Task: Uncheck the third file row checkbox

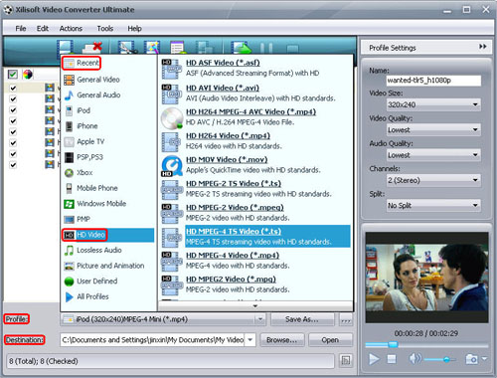Action: click(13, 109)
